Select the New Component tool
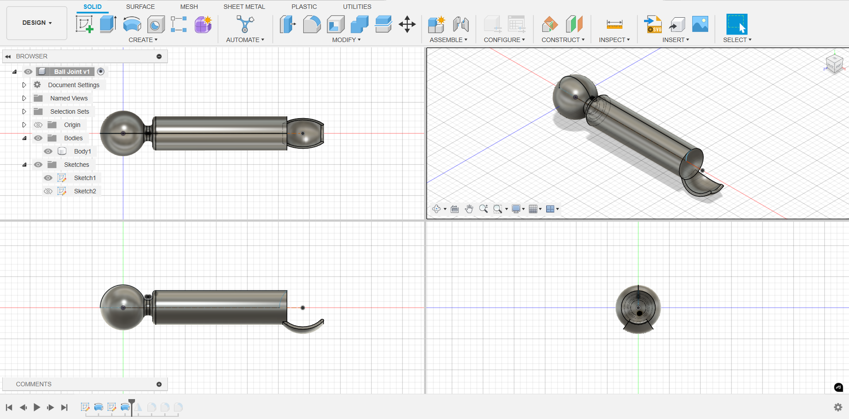849x419 pixels. (436, 24)
